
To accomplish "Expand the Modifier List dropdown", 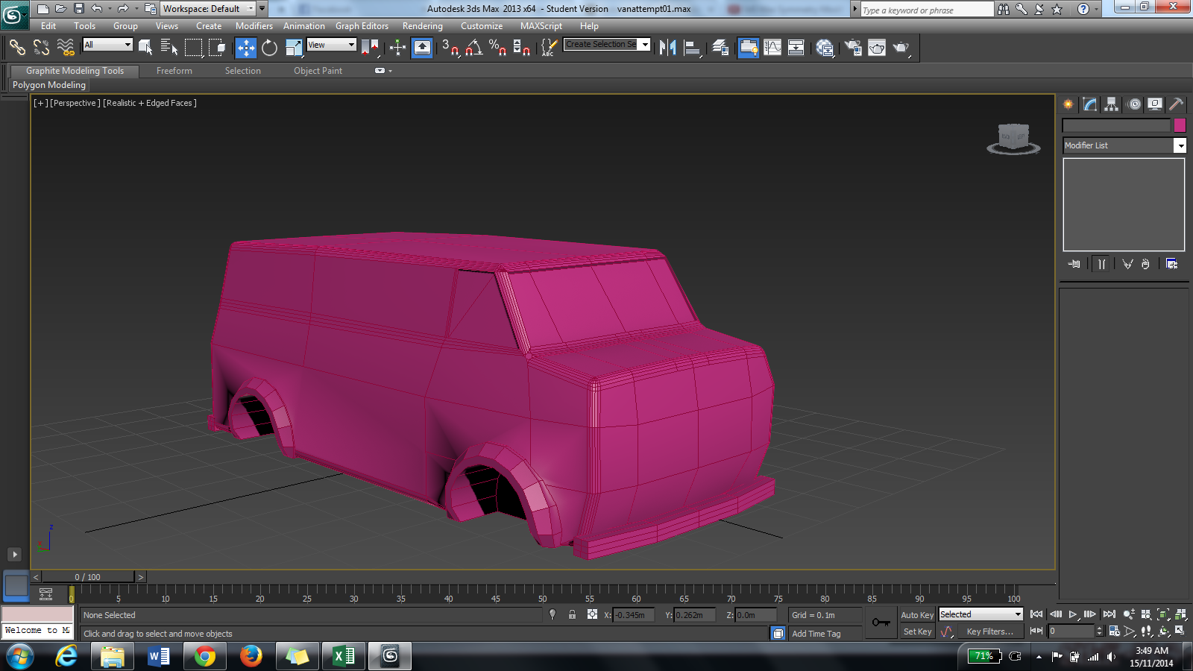I will (x=1180, y=145).
